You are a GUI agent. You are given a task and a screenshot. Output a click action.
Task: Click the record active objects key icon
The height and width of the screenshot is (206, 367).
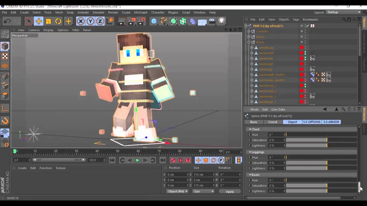173,160
